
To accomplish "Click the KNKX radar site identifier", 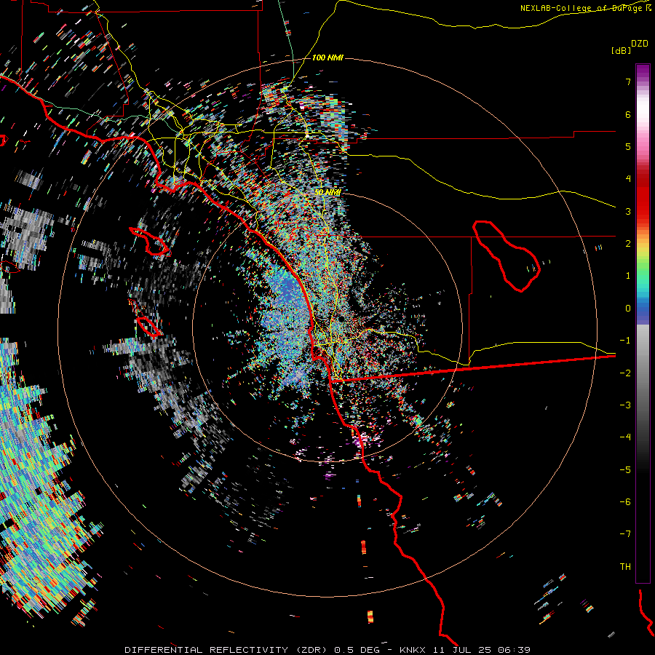I will 413,650.
